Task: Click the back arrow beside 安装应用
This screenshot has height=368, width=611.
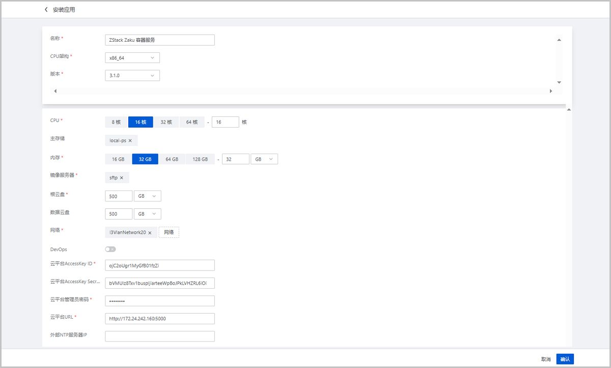Action: [46, 10]
